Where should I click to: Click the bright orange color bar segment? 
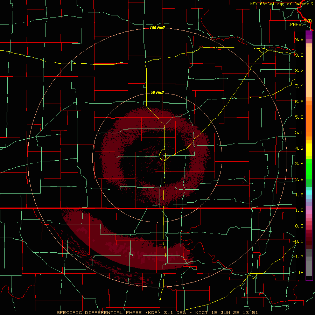click(309, 121)
